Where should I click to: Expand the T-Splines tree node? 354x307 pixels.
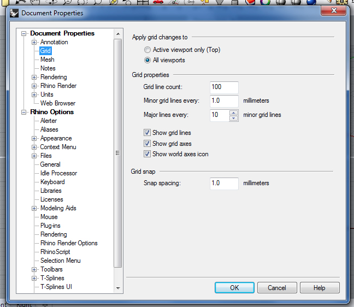point(34,279)
